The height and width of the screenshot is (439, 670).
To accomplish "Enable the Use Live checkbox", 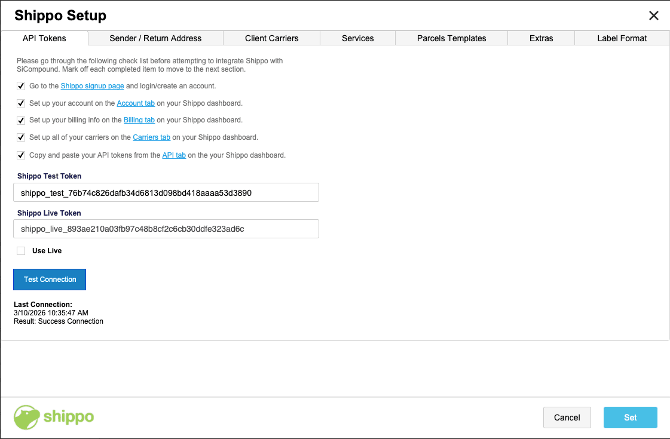I will pyautogui.click(x=21, y=251).
